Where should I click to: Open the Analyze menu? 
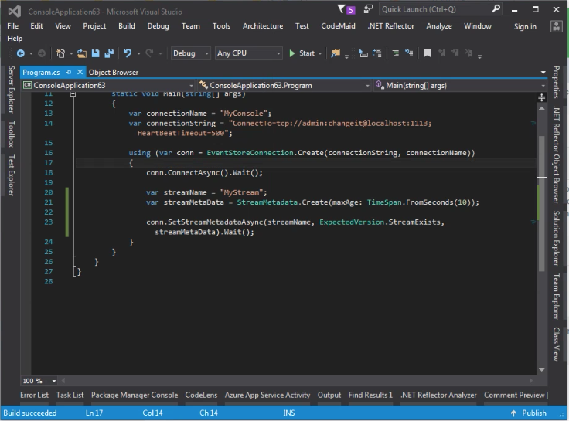pyautogui.click(x=438, y=26)
